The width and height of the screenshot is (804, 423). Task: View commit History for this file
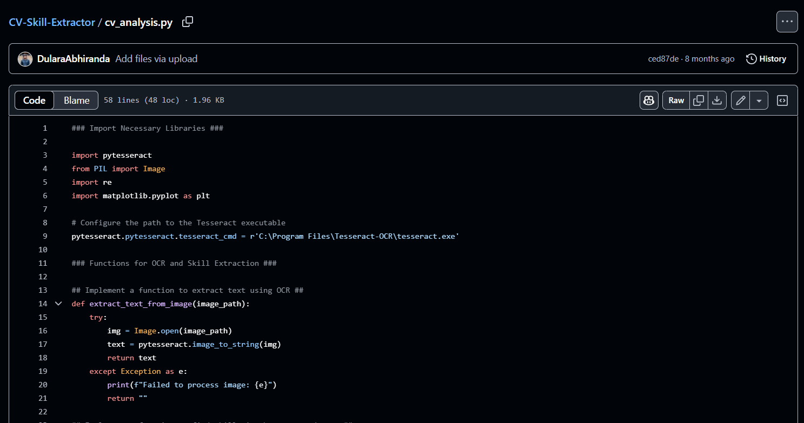pos(766,58)
